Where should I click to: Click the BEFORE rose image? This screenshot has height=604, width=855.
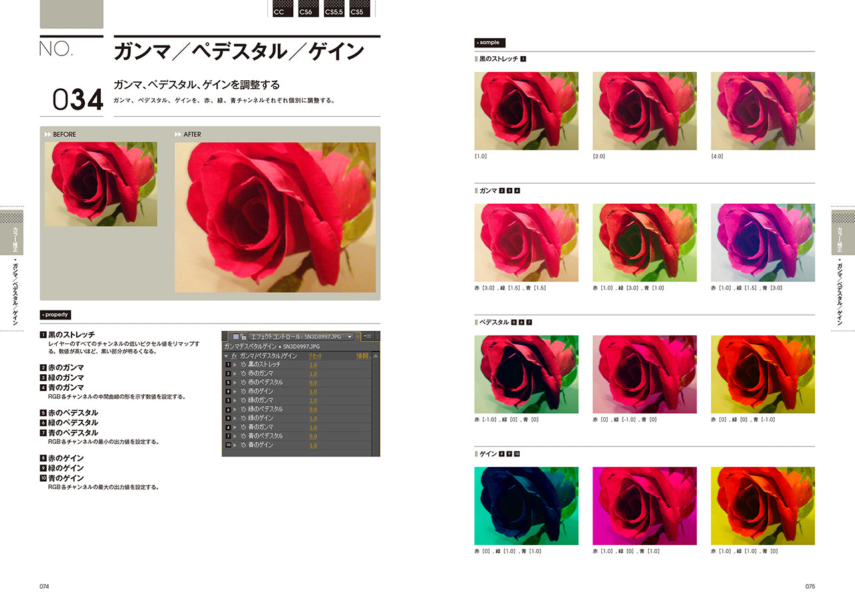coord(101,184)
